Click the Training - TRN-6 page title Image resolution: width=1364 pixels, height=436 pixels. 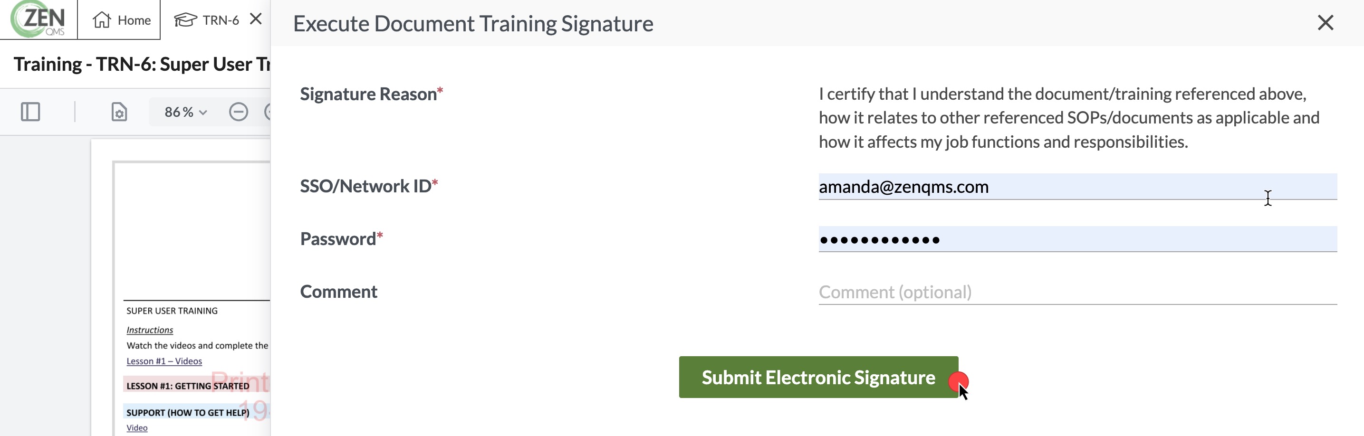click(x=142, y=64)
